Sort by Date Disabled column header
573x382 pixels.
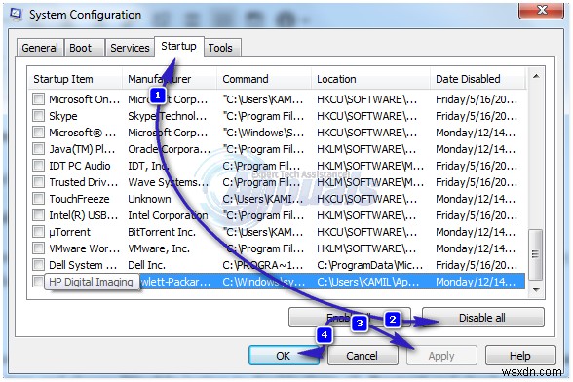[477, 79]
